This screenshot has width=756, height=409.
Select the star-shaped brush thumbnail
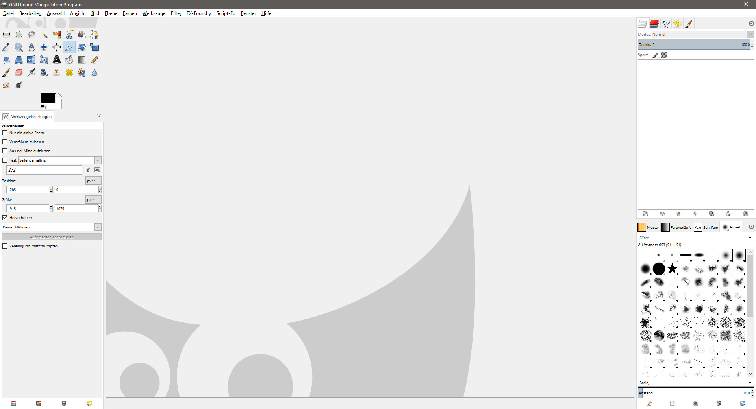(x=673, y=269)
